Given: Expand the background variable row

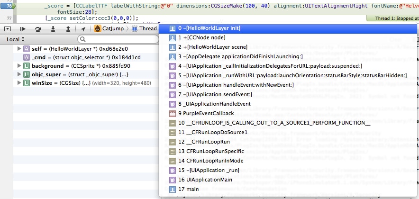Looking at the screenshot, I should (x=19, y=66).
